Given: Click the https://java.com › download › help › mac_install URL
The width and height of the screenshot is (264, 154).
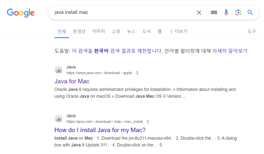Looking at the screenshot, I should click(105, 122).
